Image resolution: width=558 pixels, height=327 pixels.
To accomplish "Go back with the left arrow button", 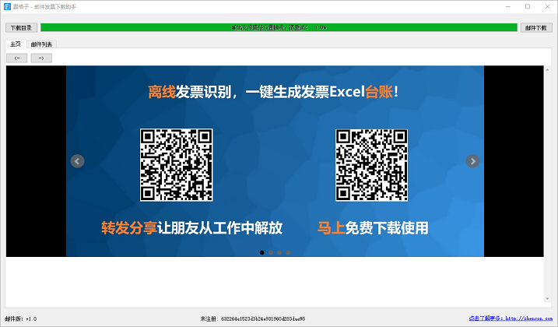I will click(x=16, y=58).
